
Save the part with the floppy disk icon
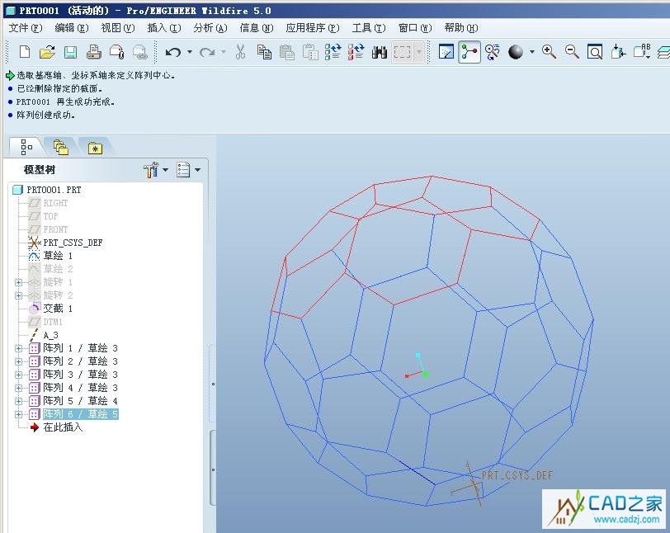coord(70,52)
